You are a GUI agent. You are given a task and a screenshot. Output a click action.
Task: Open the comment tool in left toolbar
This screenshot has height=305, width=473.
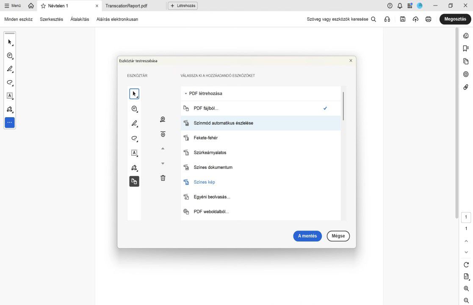(10, 56)
